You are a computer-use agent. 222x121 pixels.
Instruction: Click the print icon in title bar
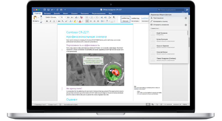(x=61, y=10)
